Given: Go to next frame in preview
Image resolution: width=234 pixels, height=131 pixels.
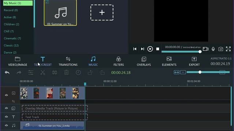Looking at the screenshot, I should coord(143,49).
